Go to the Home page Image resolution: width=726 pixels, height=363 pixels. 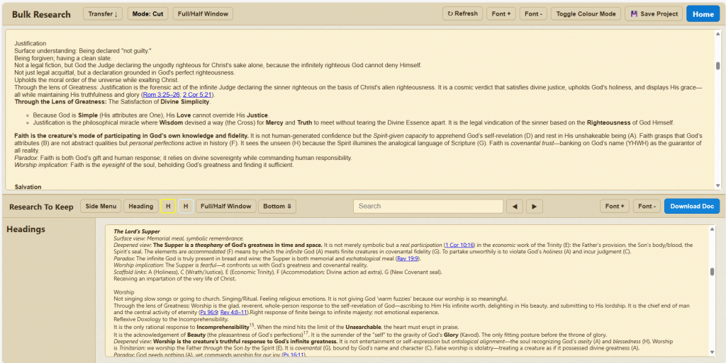[703, 13]
